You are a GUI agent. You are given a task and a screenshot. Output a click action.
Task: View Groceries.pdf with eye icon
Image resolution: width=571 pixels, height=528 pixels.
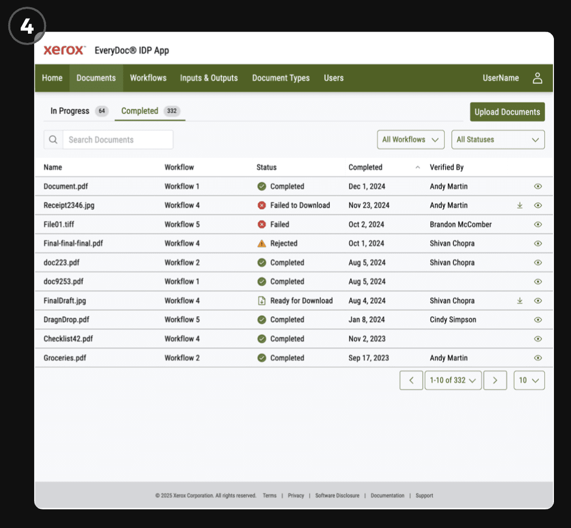538,358
